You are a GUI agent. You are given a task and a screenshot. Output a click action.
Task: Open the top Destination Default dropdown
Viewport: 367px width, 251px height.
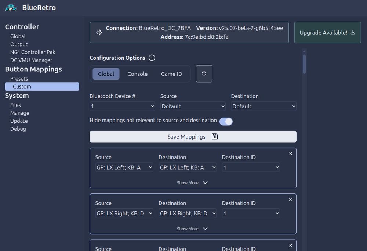(x=264, y=106)
